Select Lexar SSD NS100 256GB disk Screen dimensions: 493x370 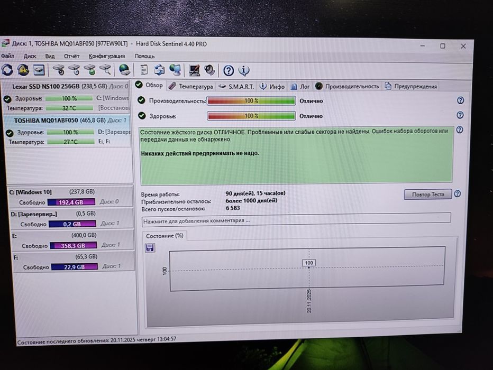coord(65,97)
